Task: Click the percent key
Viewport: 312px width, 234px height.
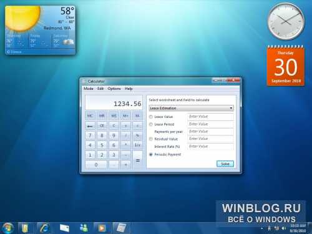Action: 137,135
